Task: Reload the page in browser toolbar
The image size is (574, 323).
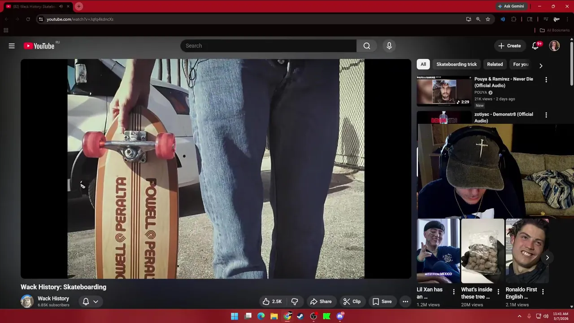Action: 28,19
